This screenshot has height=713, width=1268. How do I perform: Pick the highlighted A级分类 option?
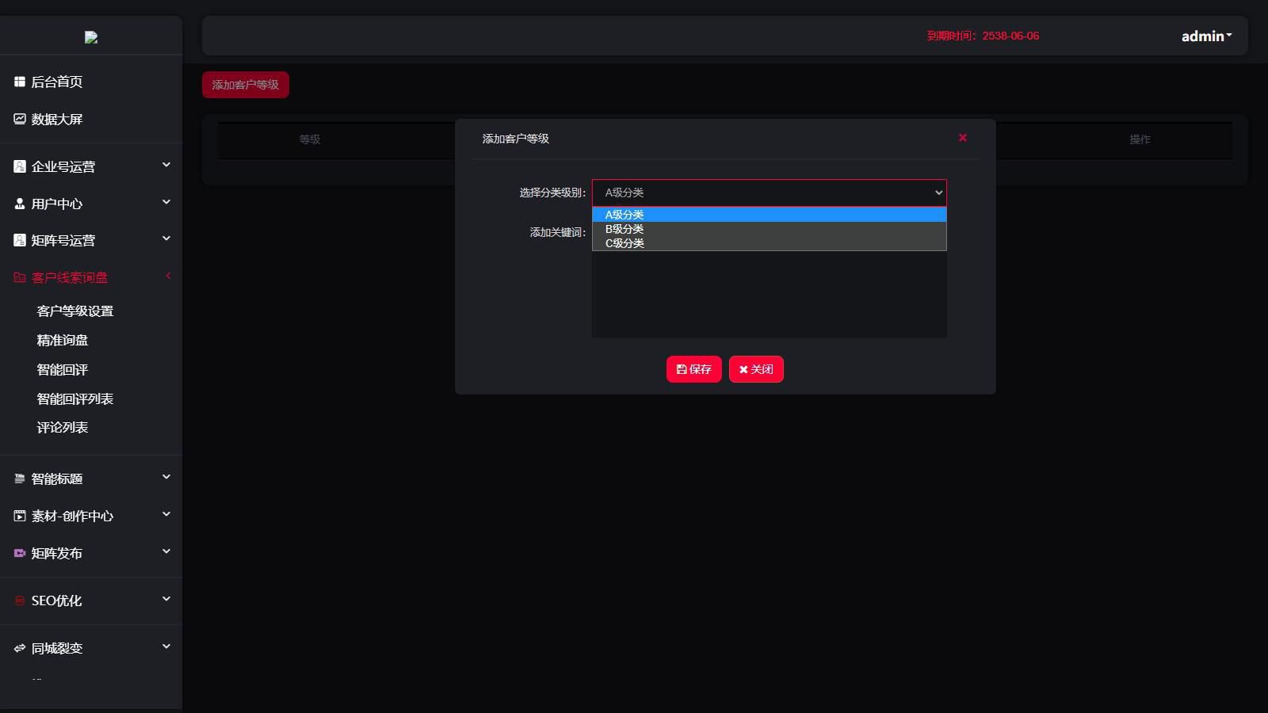click(624, 215)
